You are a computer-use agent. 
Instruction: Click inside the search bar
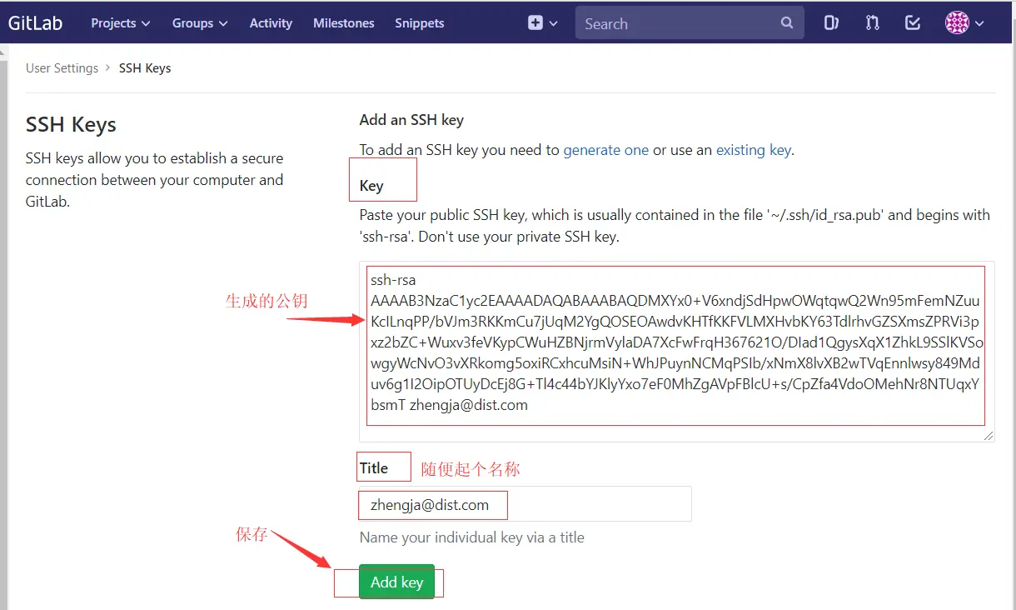(666, 22)
